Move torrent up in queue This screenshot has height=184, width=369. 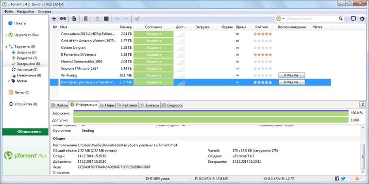pos(117,19)
